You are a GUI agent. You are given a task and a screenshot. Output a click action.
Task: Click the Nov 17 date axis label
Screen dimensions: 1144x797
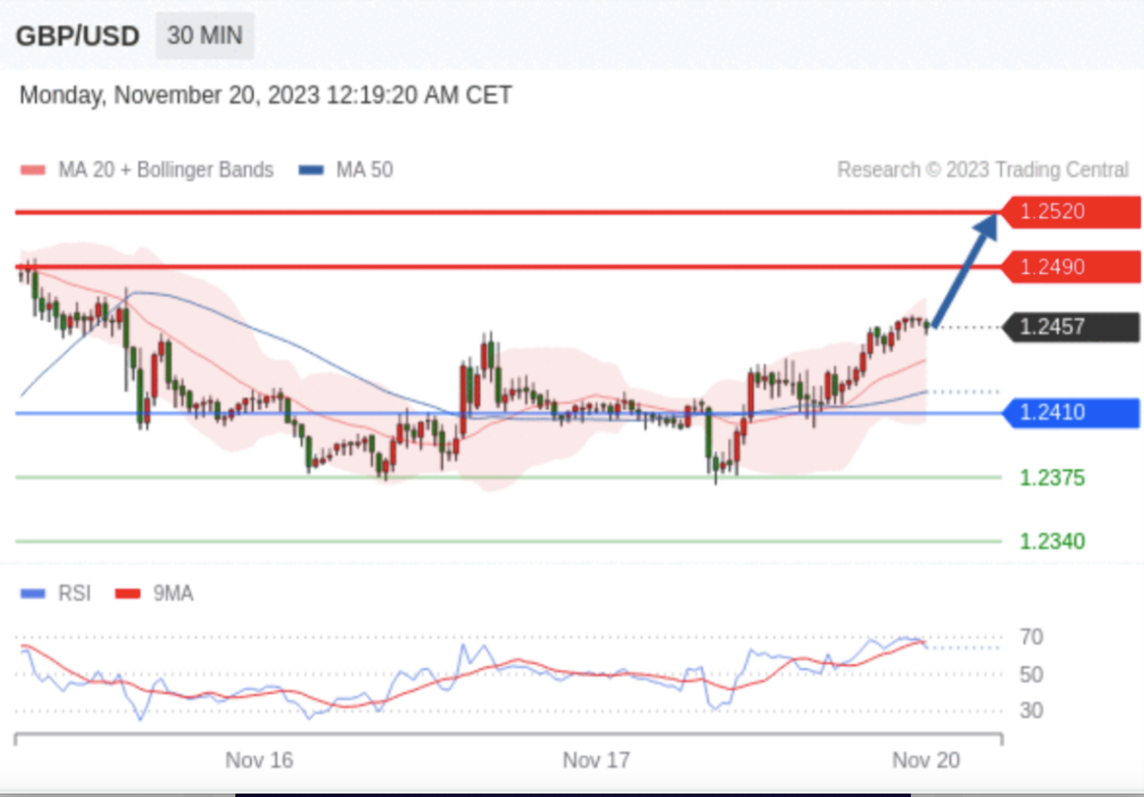(x=596, y=760)
